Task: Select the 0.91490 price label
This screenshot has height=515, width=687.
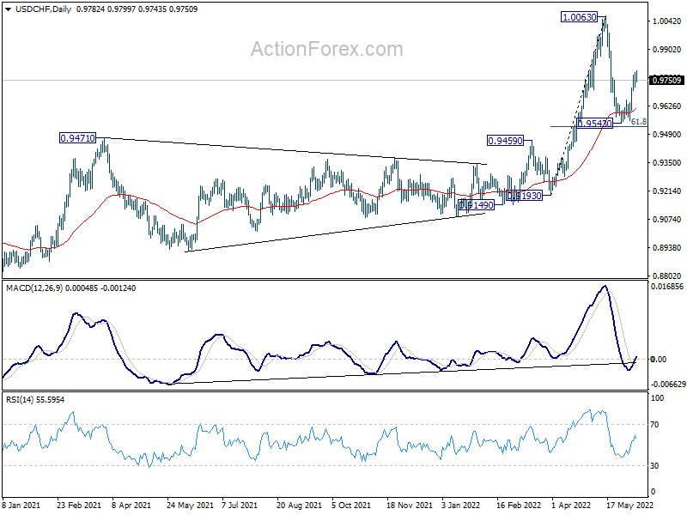Action: 476,205
